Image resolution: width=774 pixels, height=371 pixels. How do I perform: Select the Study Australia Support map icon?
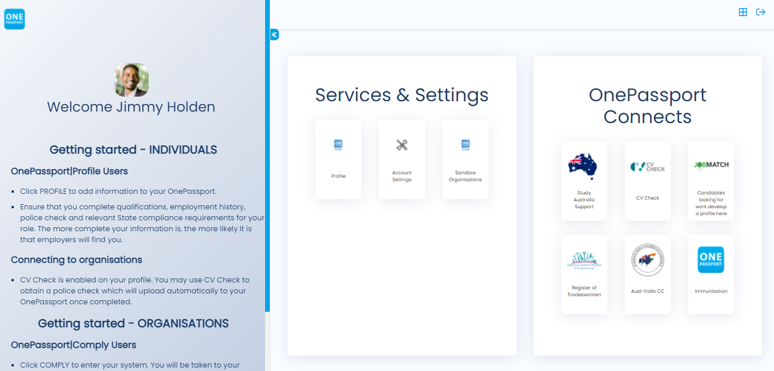pyautogui.click(x=583, y=167)
